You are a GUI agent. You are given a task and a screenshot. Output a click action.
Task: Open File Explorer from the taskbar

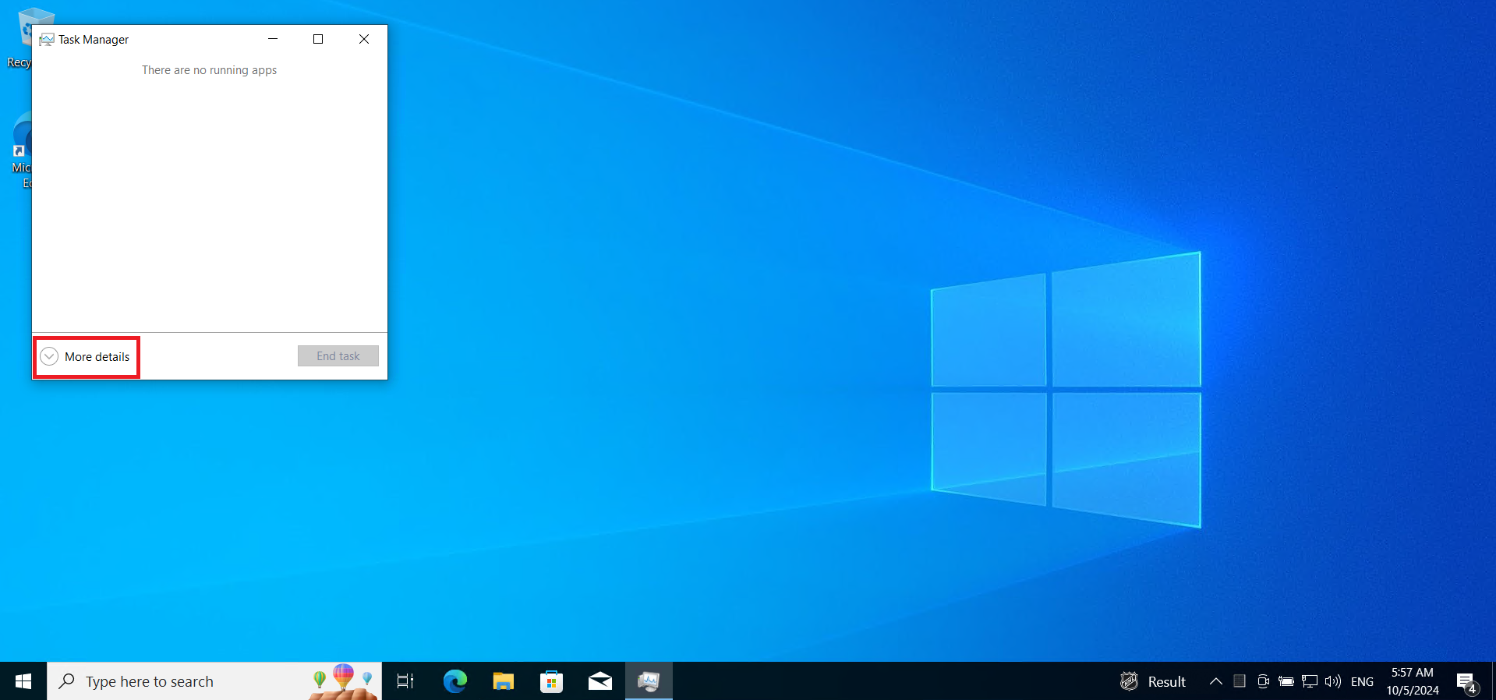pyautogui.click(x=503, y=681)
